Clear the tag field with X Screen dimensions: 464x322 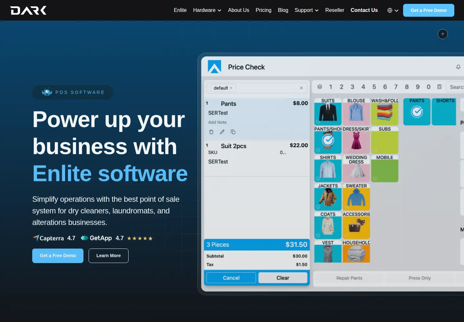tap(301, 88)
